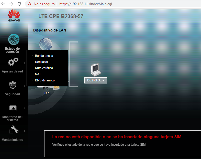Select NAT from submenu
Image resolution: width=201 pixels, height=159 pixels.
coord(38,74)
